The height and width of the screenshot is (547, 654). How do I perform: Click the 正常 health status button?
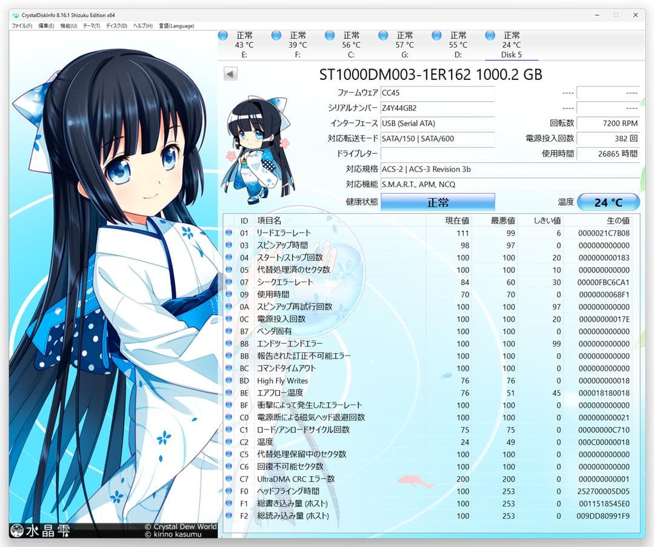tap(438, 202)
